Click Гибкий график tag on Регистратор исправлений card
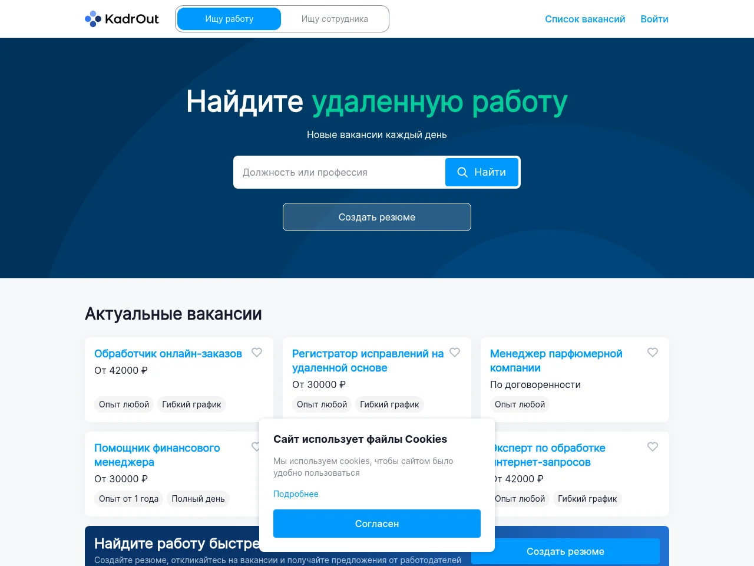The width and height of the screenshot is (754, 566). (389, 404)
